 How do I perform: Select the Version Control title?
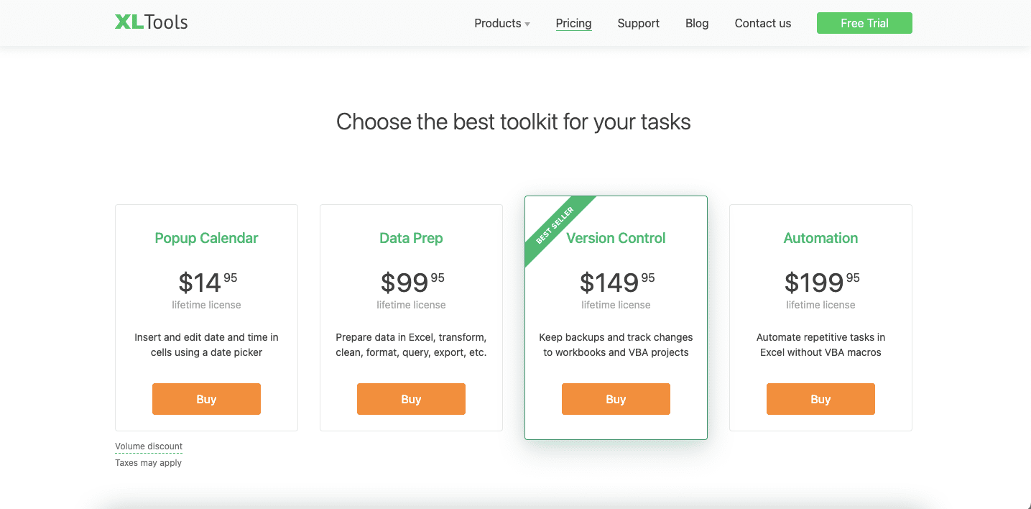(616, 238)
